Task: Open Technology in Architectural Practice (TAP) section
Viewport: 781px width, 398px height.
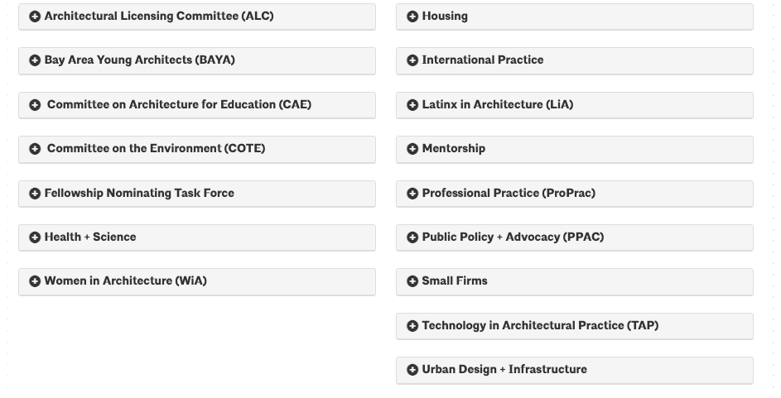Action: (540, 326)
